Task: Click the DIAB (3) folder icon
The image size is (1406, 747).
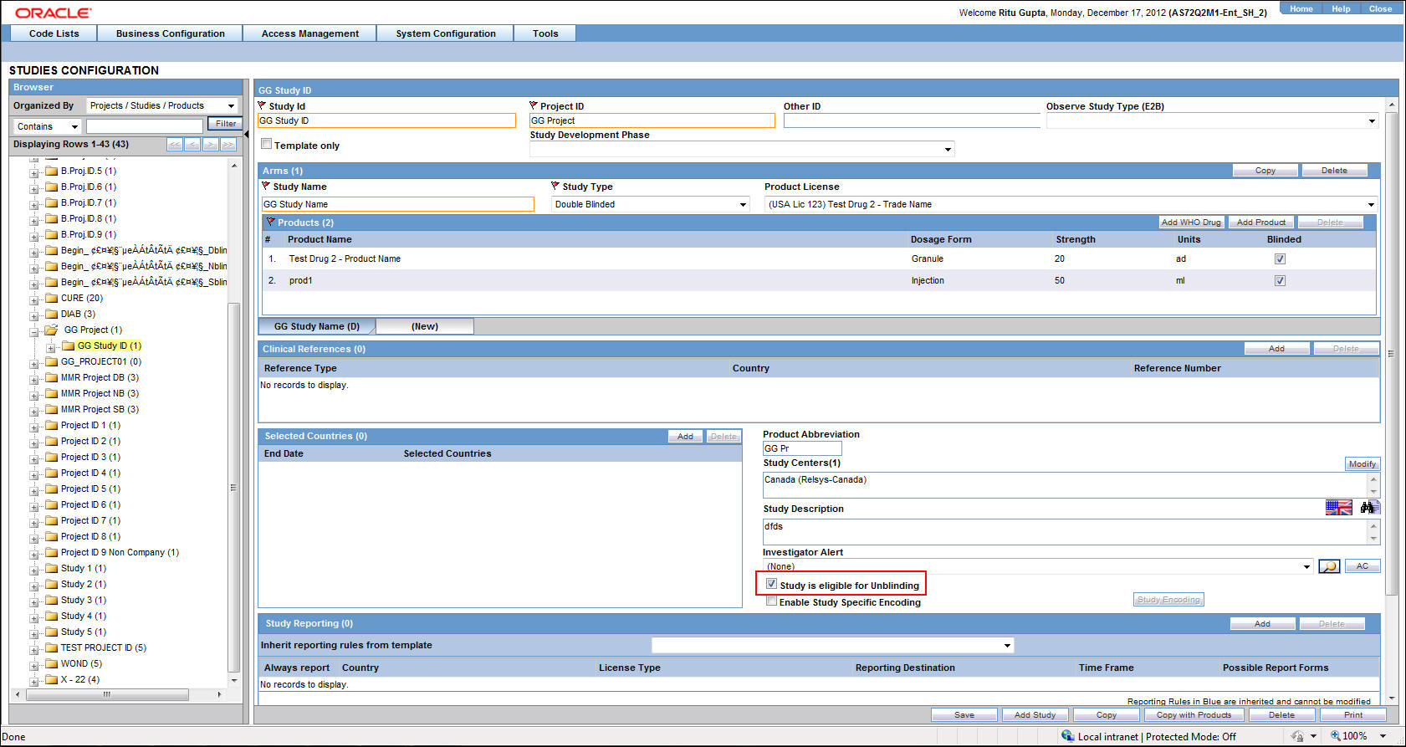Action: (52, 314)
